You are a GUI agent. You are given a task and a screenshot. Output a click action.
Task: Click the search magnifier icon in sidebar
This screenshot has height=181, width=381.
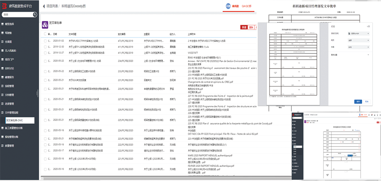(35, 15)
